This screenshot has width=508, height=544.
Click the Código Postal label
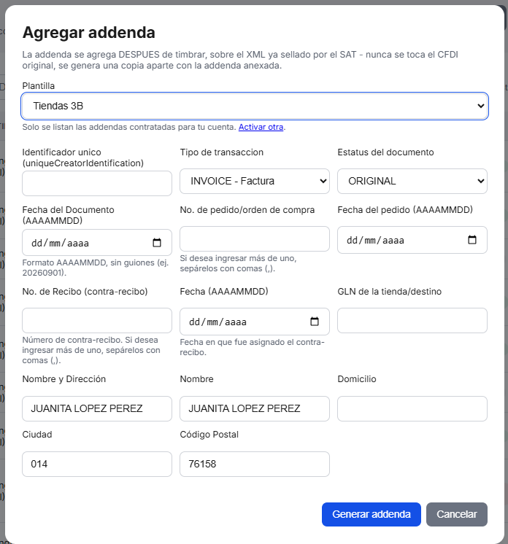point(209,435)
